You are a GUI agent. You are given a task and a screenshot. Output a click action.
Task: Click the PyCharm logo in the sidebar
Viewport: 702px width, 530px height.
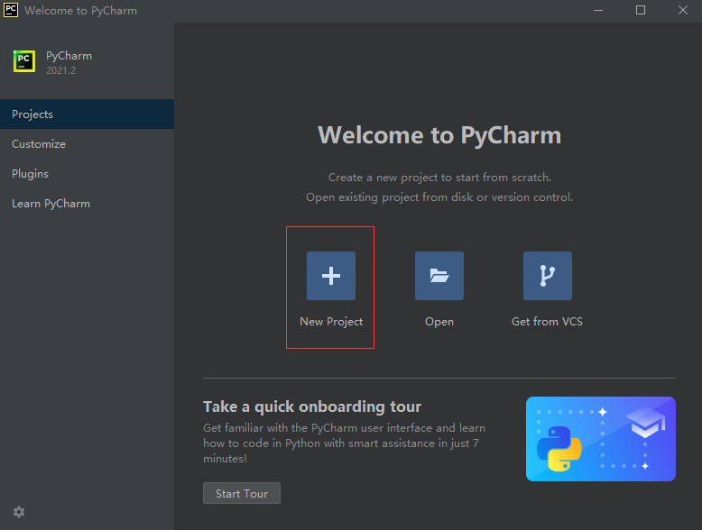24,60
